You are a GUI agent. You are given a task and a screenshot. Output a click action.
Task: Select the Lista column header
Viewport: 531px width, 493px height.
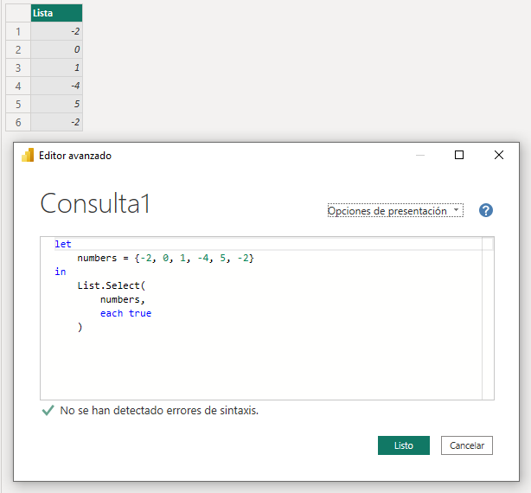point(56,13)
